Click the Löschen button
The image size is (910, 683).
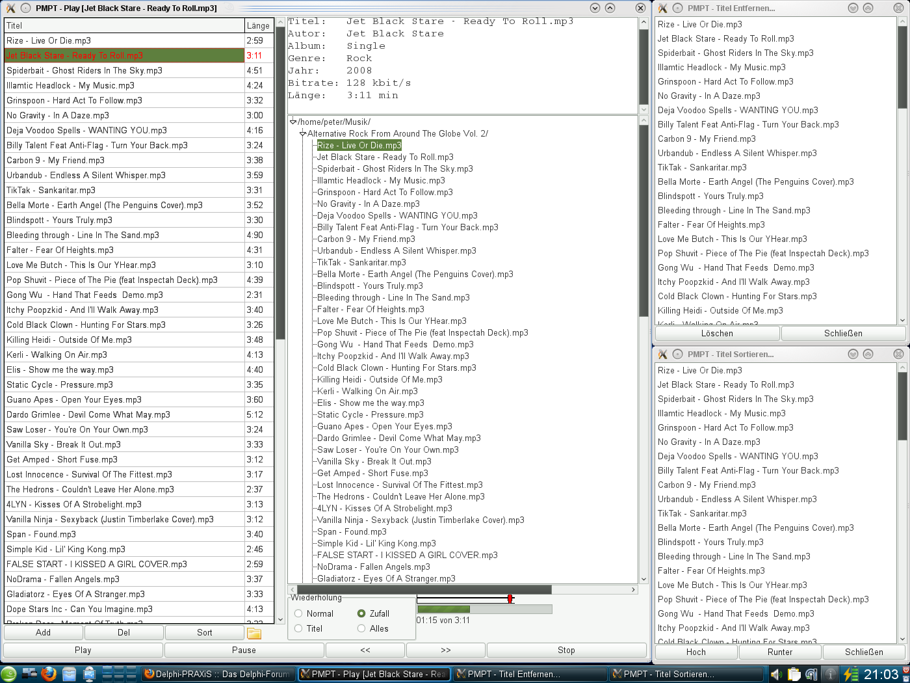pyautogui.click(x=716, y=333)
